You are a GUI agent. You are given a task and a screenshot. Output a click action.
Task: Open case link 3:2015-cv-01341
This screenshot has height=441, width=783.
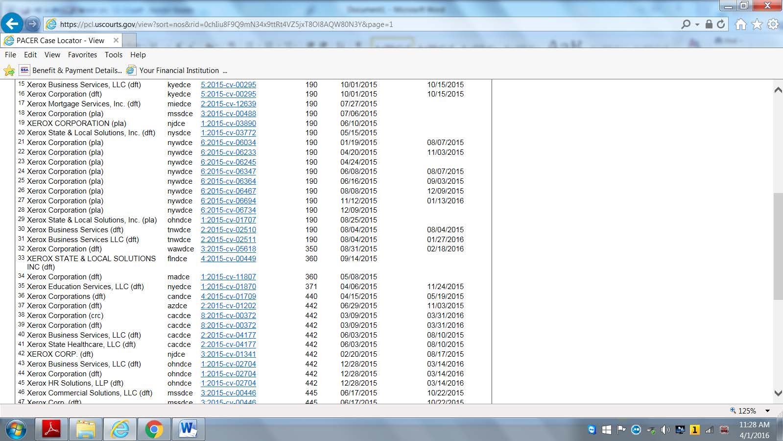click(x=228, y=354)
